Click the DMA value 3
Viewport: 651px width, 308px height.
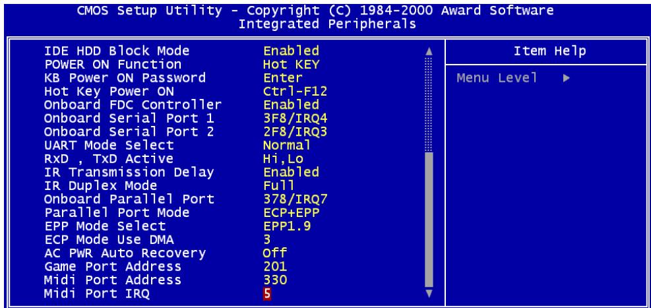267,239
